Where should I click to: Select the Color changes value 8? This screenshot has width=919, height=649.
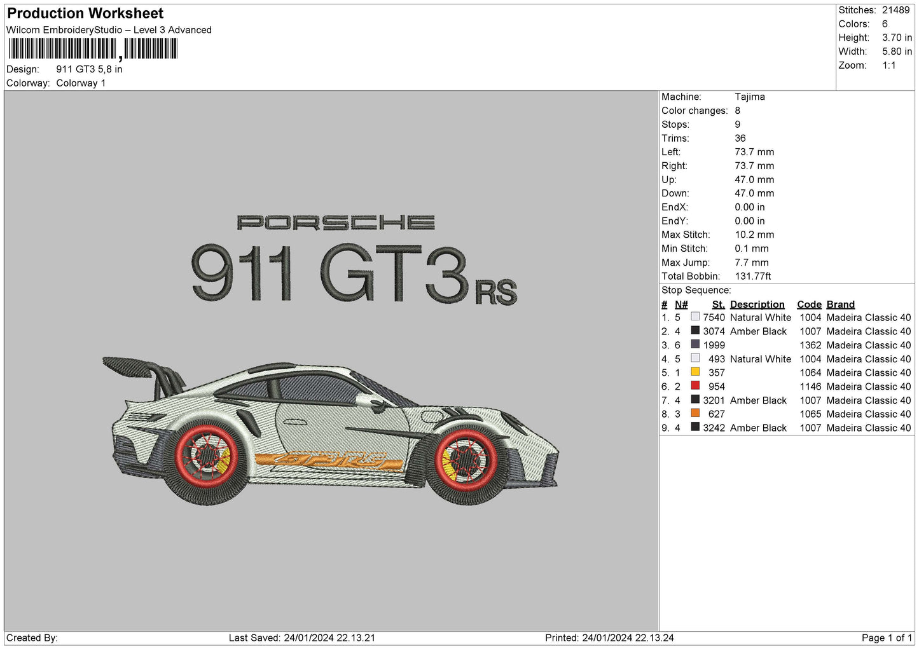tap(738, 111)
